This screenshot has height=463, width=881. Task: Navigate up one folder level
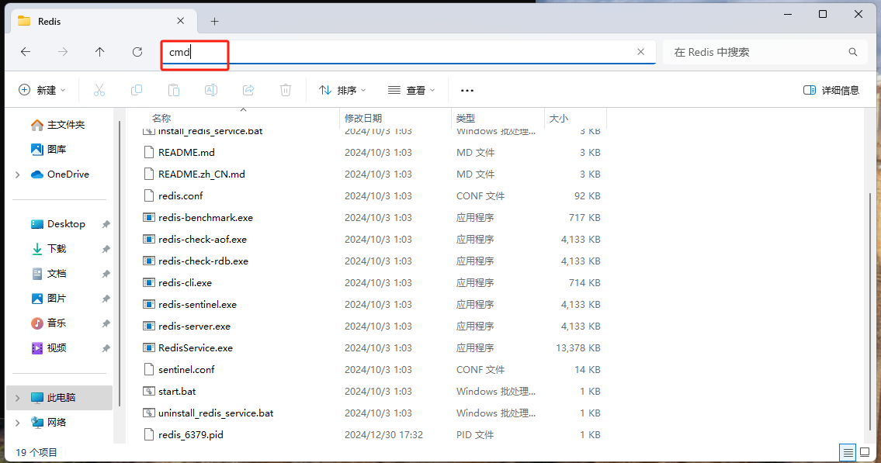99,51
